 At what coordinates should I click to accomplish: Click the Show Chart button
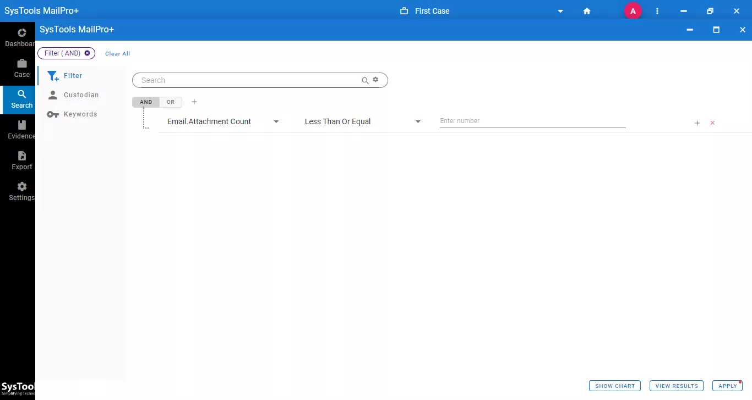[x=615, y=386]
